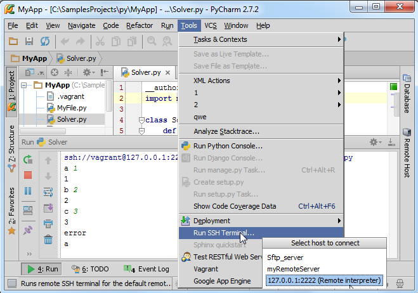
Task: Click the scroll to end icon
Action: (48, 208)
